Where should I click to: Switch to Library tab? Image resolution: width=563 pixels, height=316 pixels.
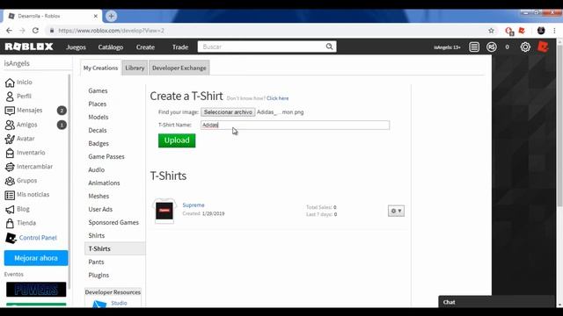tap(135, 68)
